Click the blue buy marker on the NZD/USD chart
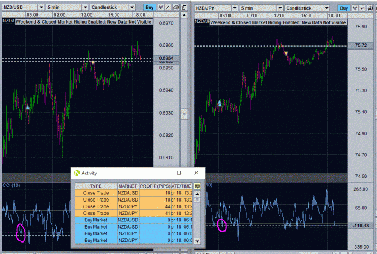 coord(27,107)
